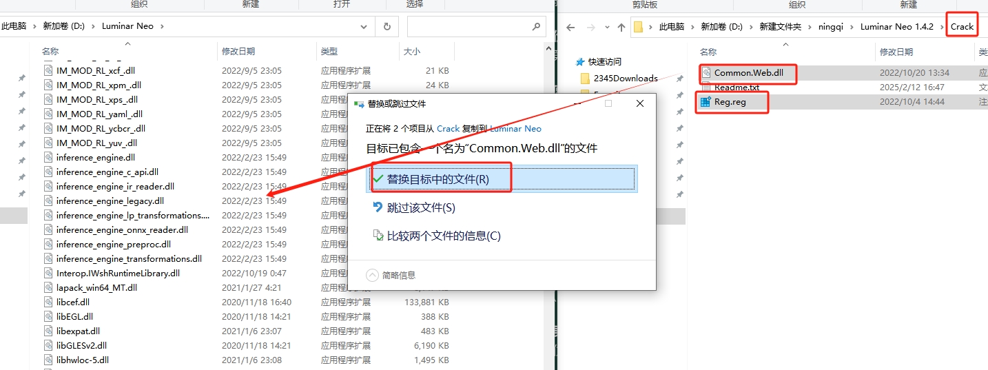988x370 pixels.
Task: Click the 2345Downloads folder icon
Action: point(585,78)
